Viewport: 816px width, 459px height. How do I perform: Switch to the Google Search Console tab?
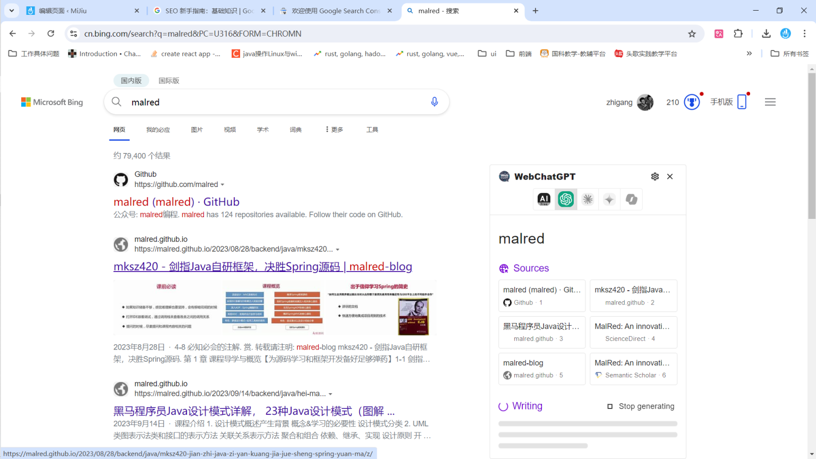(x=336, y=11)
